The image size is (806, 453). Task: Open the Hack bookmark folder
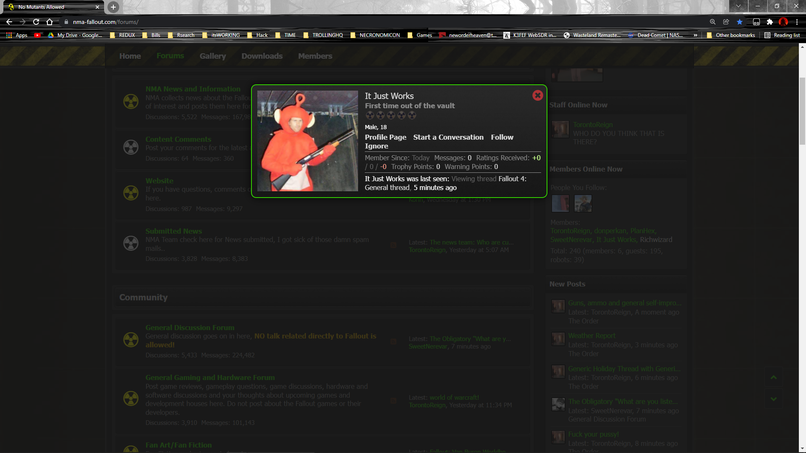258,35
